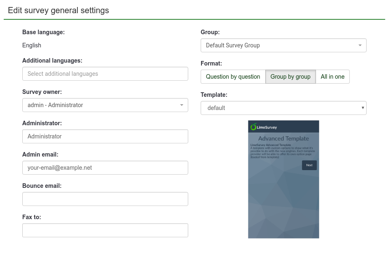
Task: Click the 'Edit survey general settings' heading
Action: point(58,10)
